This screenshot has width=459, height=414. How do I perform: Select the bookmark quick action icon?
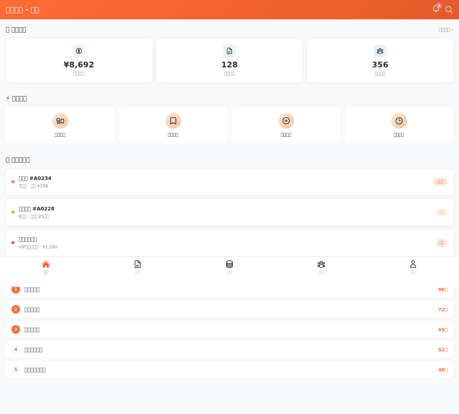(173, 121)
